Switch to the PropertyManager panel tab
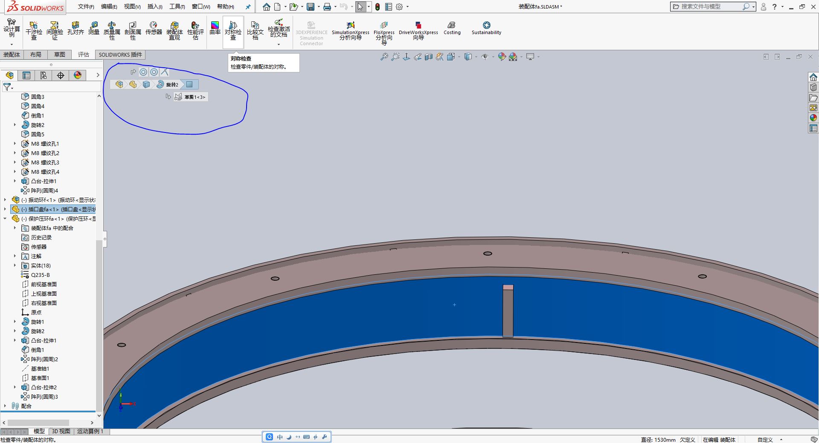Screen dimensions: 819x443 coord(26,75)
